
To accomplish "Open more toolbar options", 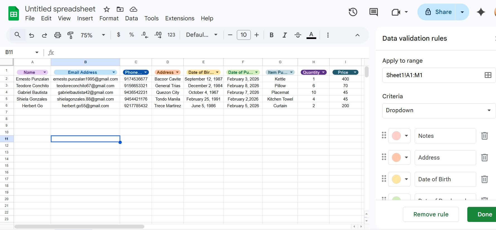I will [x=328, y=35].
